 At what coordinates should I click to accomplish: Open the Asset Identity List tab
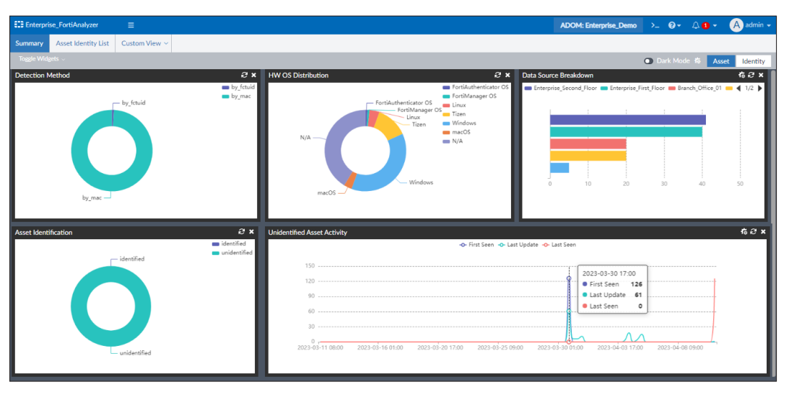pyautogui.click(x=82, y=43)
